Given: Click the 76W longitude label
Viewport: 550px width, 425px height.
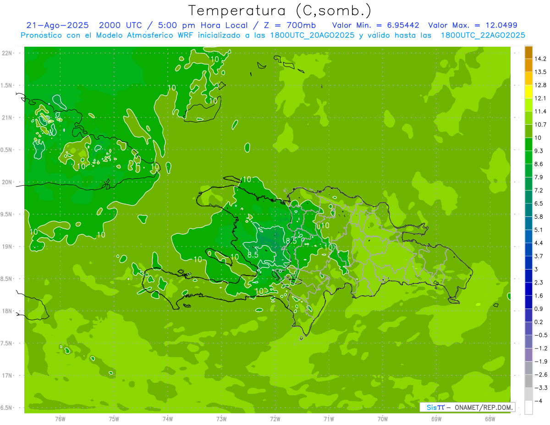Looking at the screenshot, I should coord(60,419).
